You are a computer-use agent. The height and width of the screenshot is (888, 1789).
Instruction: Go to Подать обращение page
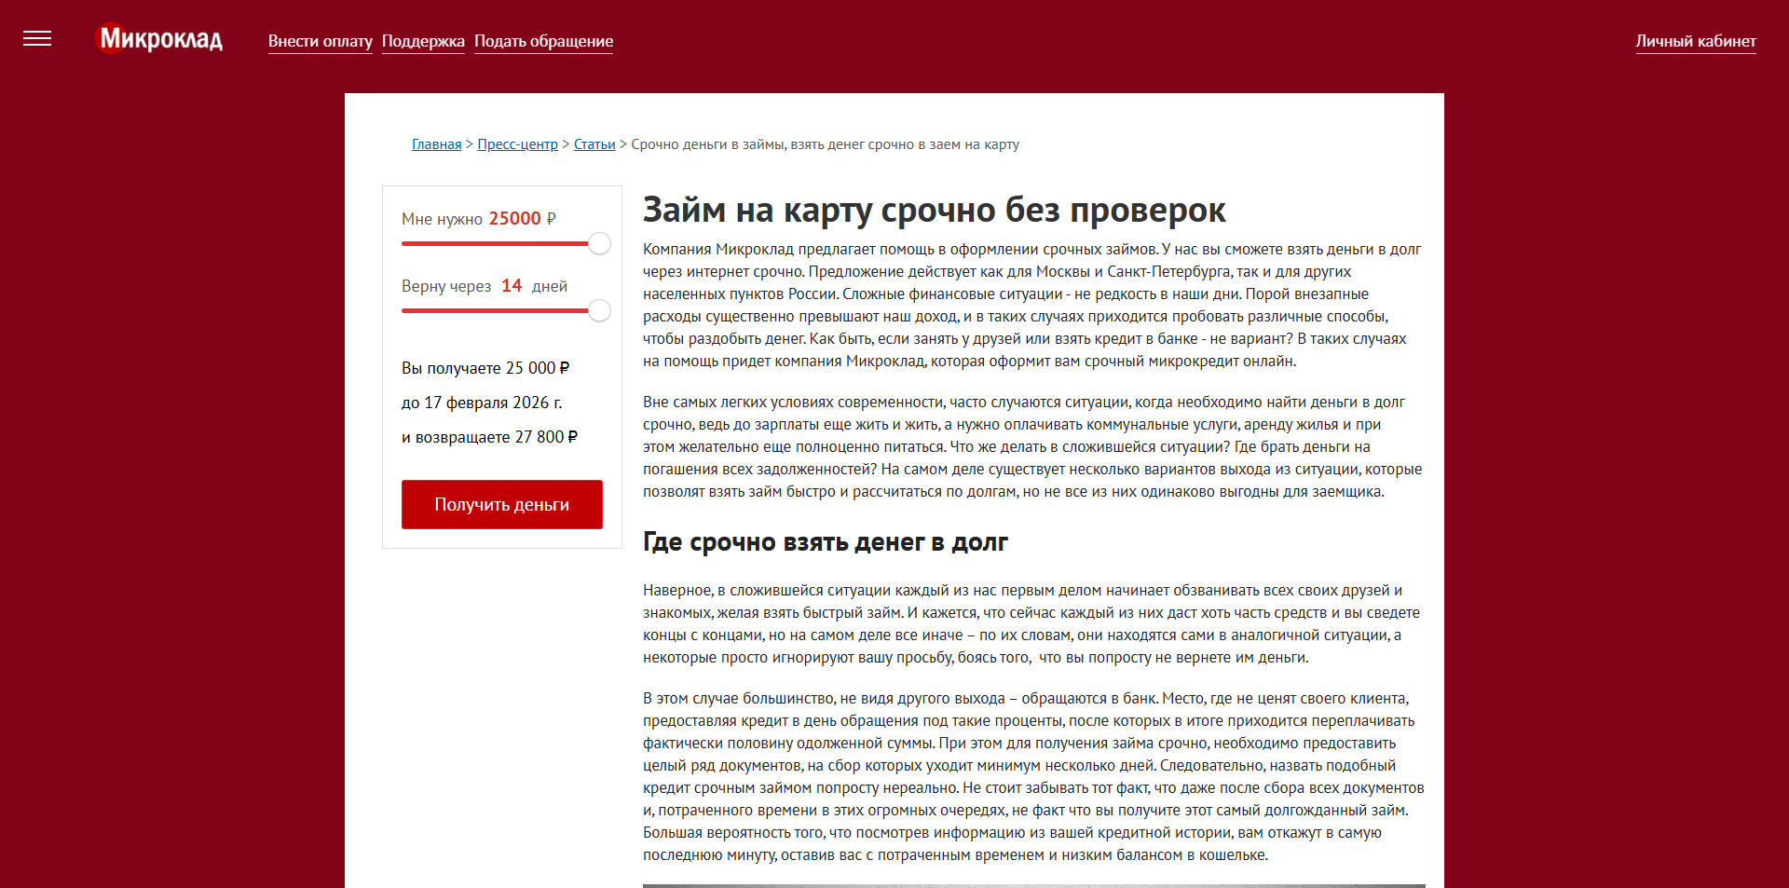pos(543,41)
